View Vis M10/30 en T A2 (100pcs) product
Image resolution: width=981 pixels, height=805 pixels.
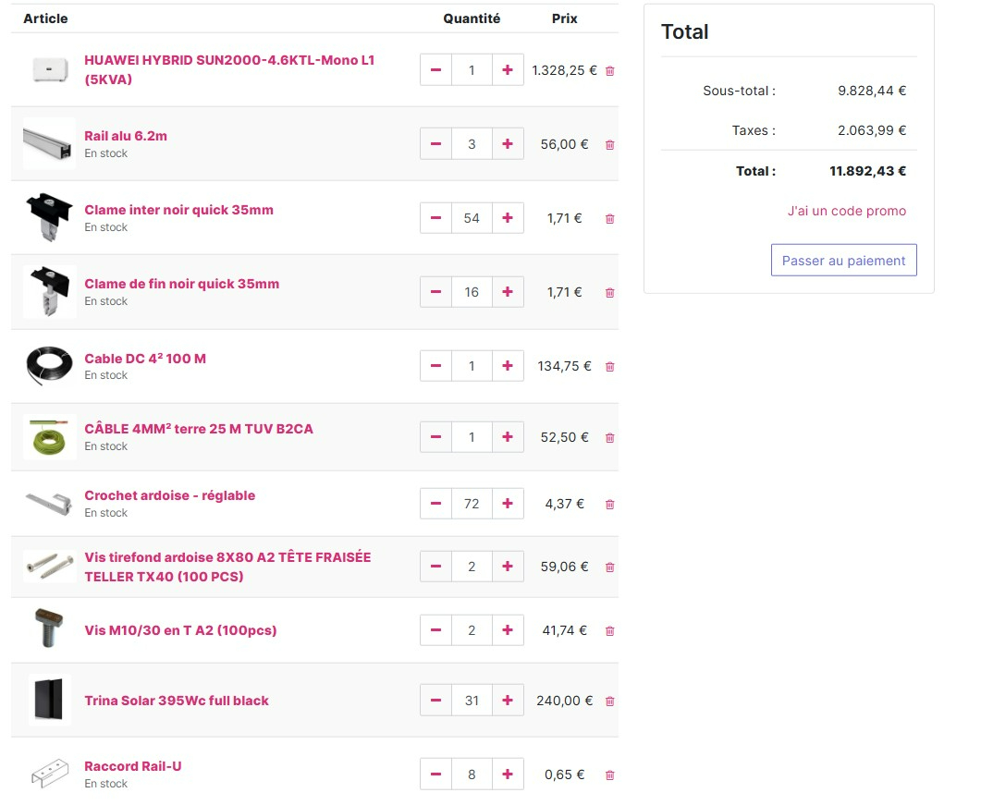click(x=181, y=630)
